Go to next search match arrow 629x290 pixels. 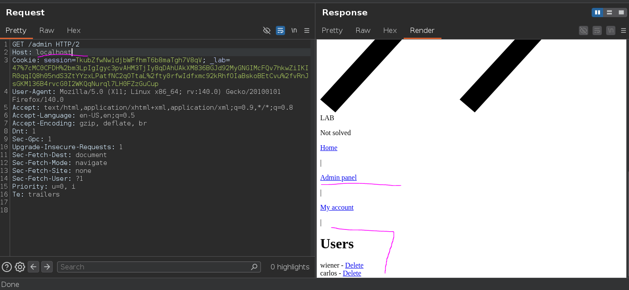(x=47, y=267)
